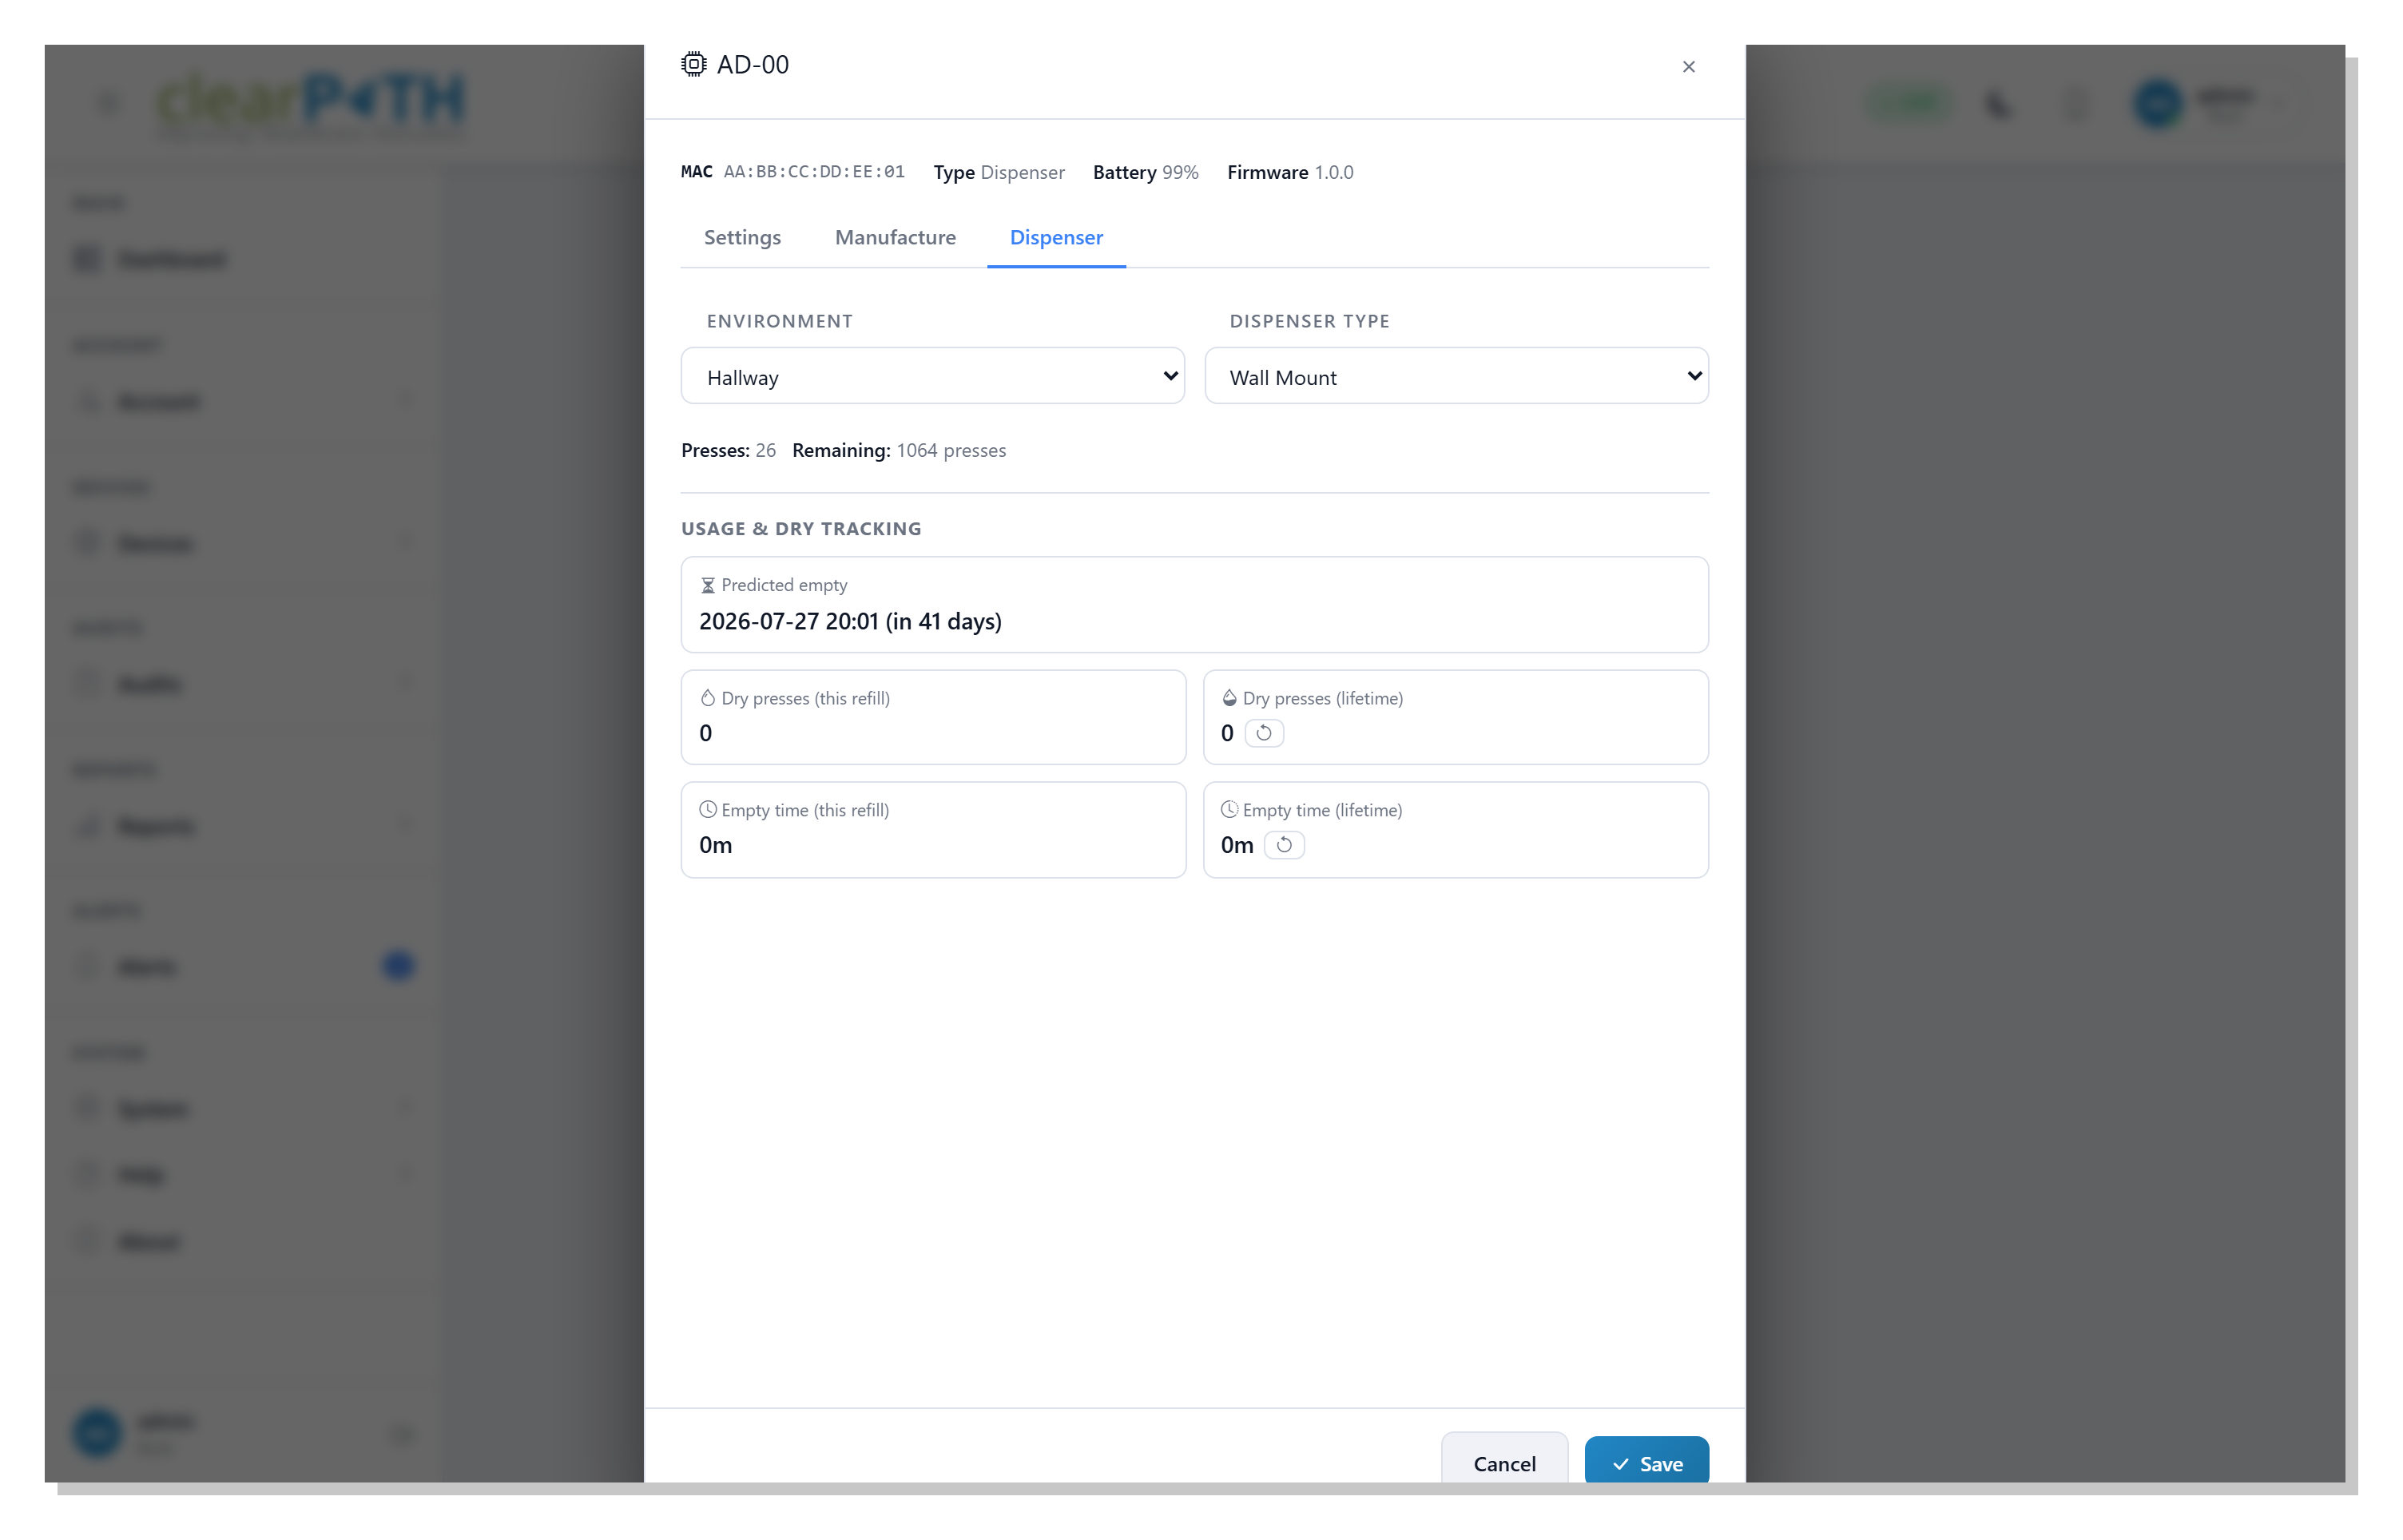Click the clock icon for Empty time (lifetime)

click(1229, 810)
